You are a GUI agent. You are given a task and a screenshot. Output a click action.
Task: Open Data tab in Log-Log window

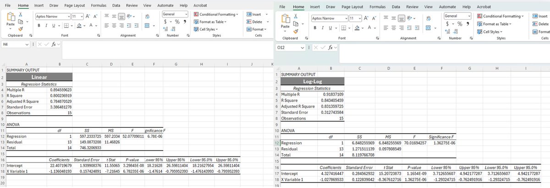tap(396, 7)
